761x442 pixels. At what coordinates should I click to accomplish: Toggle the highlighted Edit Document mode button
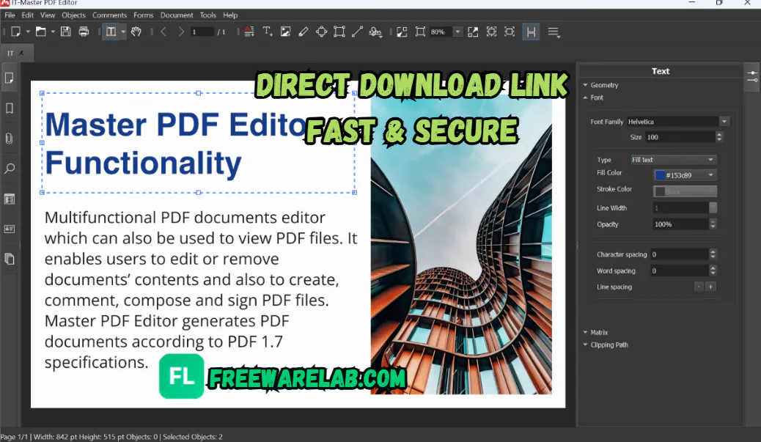531,32
